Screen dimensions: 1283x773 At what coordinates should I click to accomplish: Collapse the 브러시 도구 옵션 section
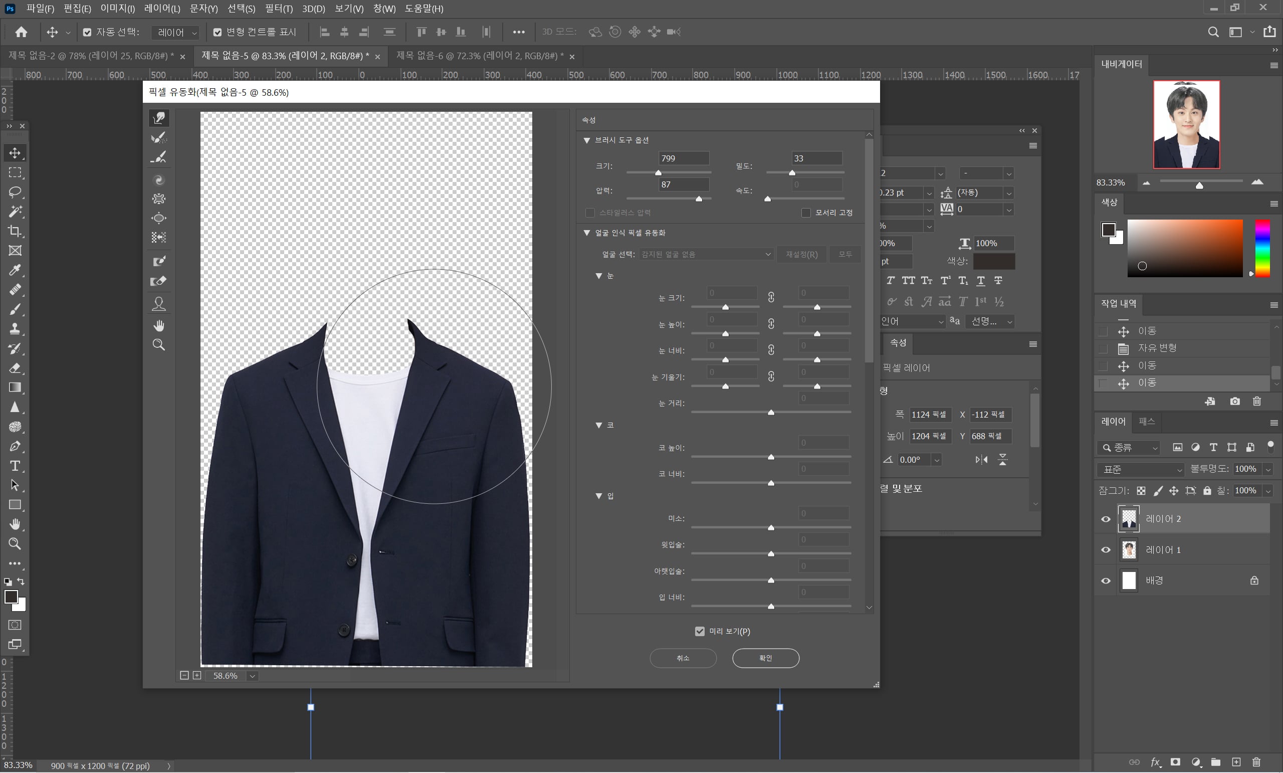coord(587,140)
